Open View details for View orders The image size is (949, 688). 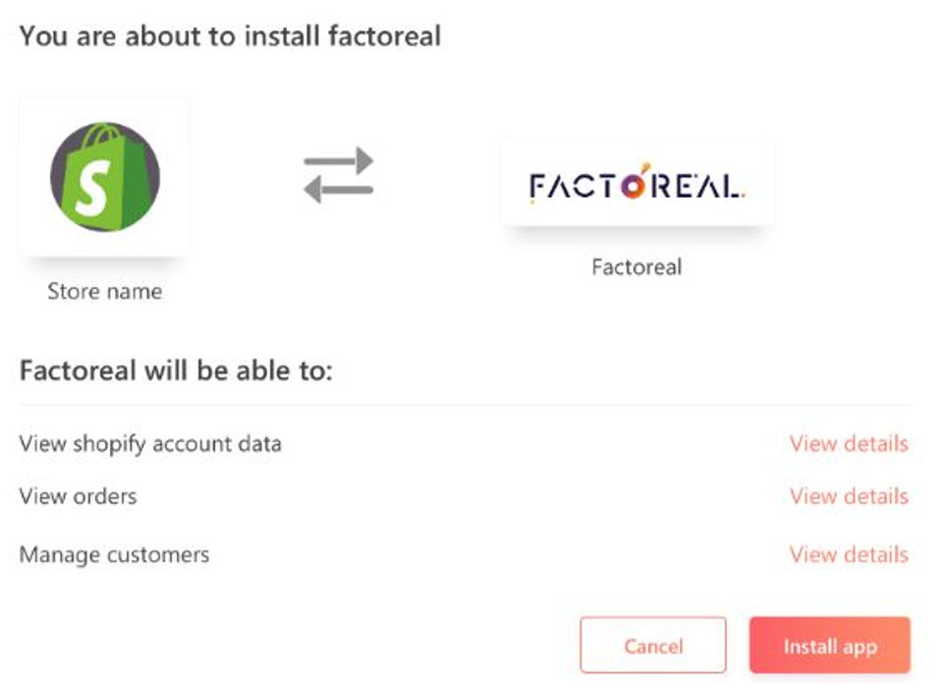[849, 496]
